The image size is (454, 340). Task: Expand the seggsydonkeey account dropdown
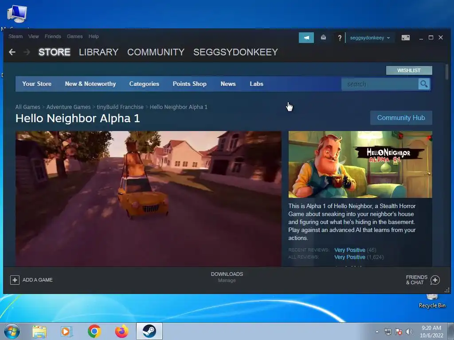coord(370,38)
